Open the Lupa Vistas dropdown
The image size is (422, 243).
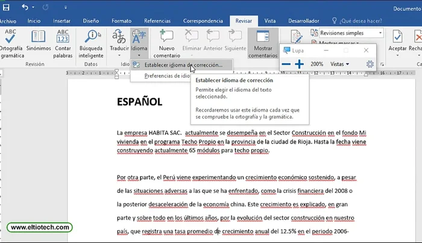coord(339,64)
